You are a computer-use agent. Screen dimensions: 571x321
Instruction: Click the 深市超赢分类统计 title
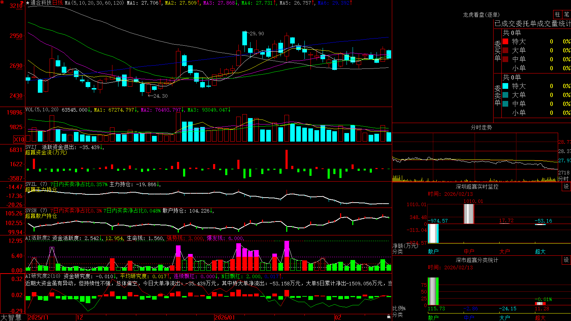(477, 260)
